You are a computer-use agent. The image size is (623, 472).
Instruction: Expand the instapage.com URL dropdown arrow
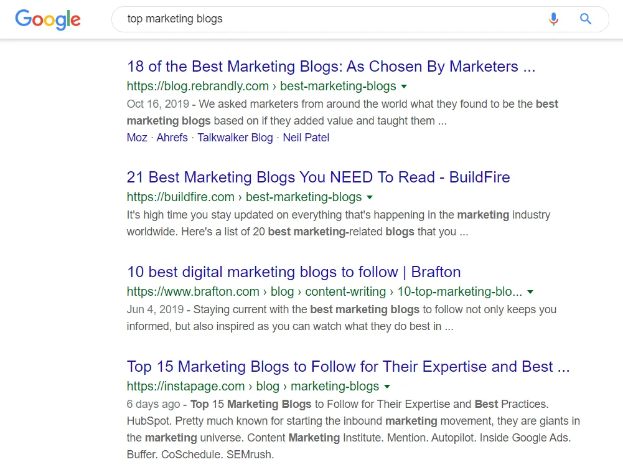[387, 387]
